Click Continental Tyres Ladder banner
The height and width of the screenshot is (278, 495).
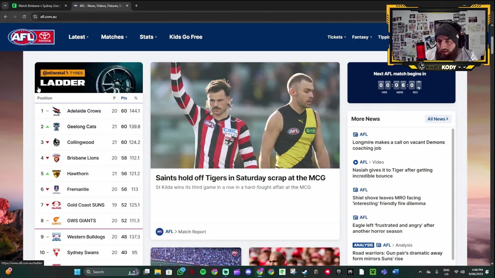click(x=89, y=78)
